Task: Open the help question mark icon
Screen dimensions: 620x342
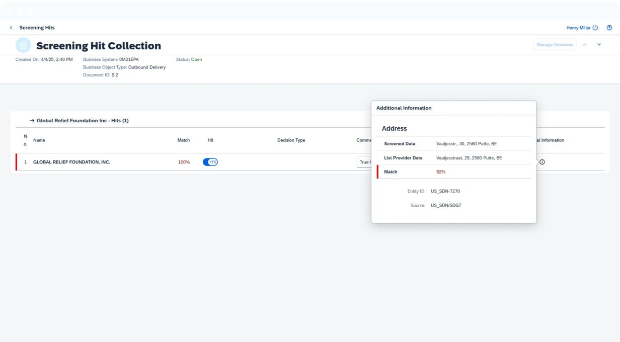Action: [609, 28]
